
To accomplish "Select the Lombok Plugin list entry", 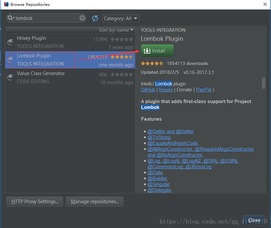I will coord(70,60).
